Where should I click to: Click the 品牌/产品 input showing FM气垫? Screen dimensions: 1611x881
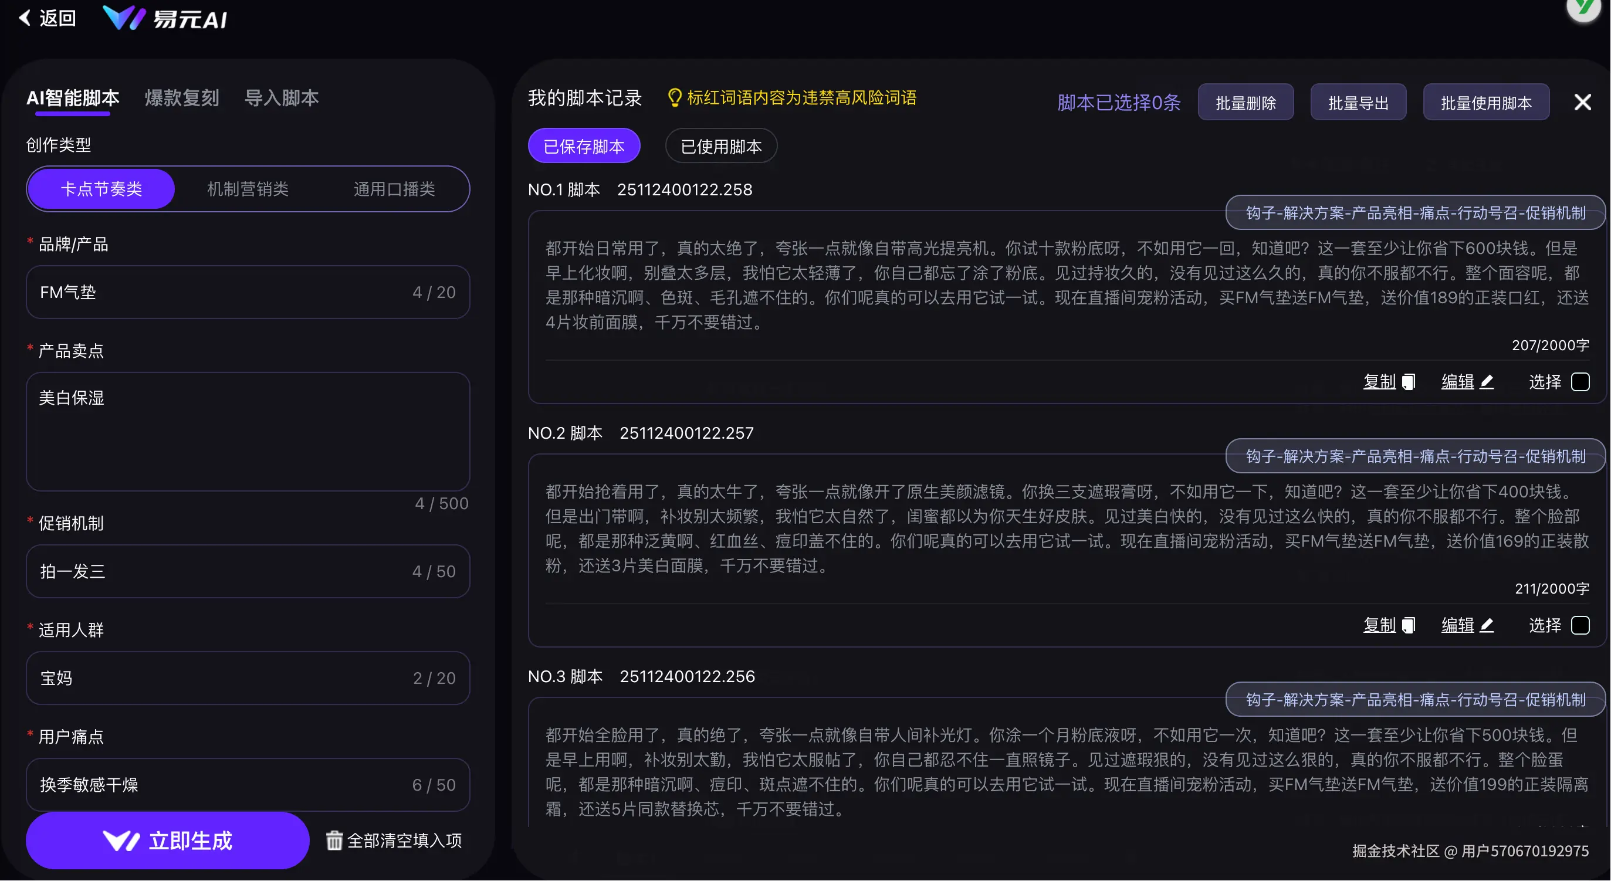tap(248, 292)
